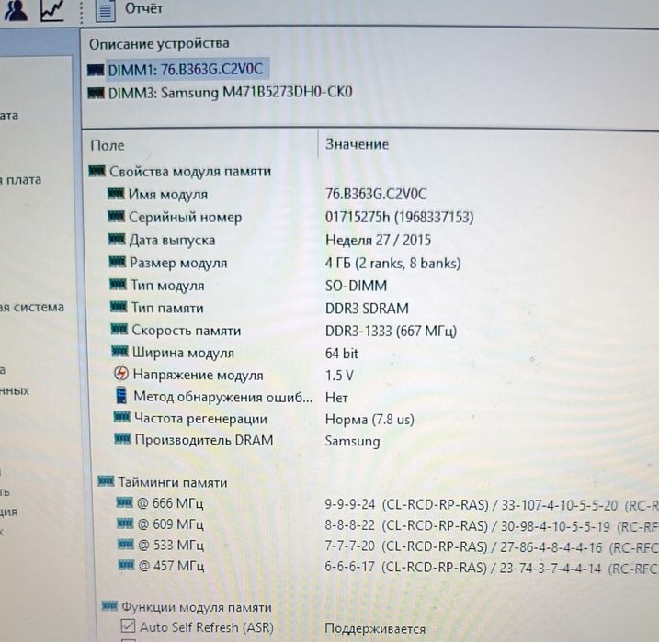Select the Тип памяти field
The width and height of the screenshot is (659, 642).
tap(167, 308)
